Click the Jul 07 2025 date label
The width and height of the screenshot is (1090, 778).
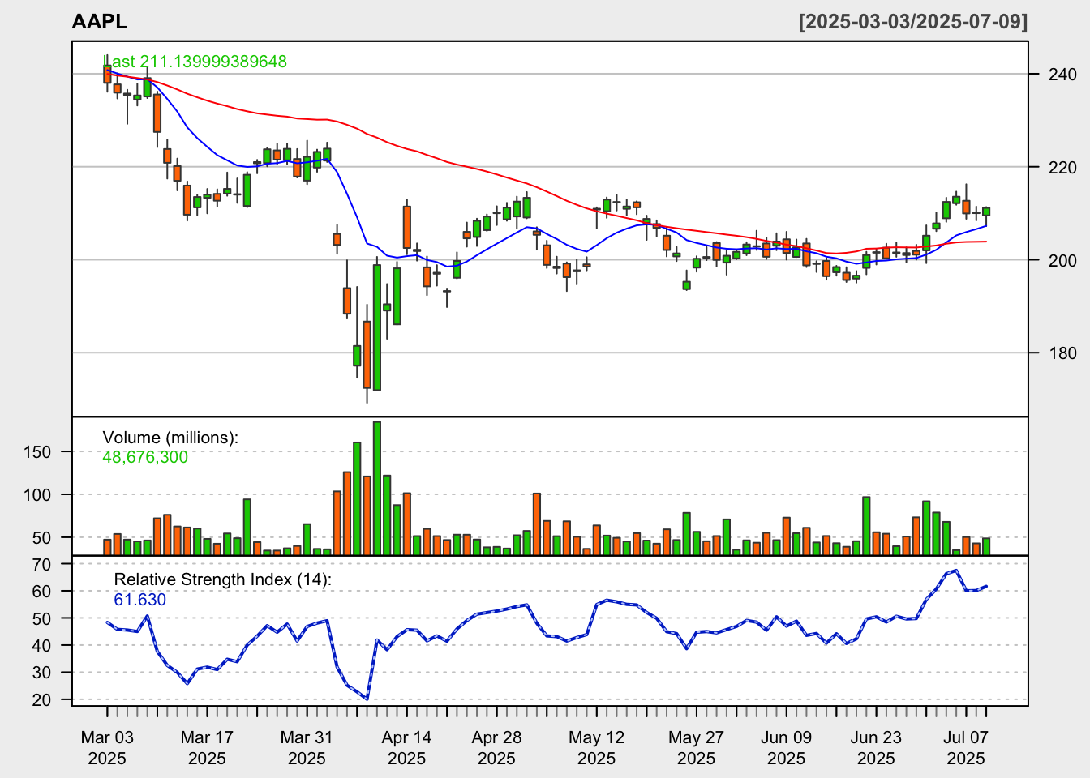coord(966,748)
